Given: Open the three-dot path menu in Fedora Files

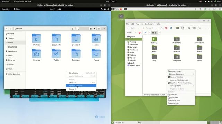Looking at the screenshot, I should click(73, 29).
